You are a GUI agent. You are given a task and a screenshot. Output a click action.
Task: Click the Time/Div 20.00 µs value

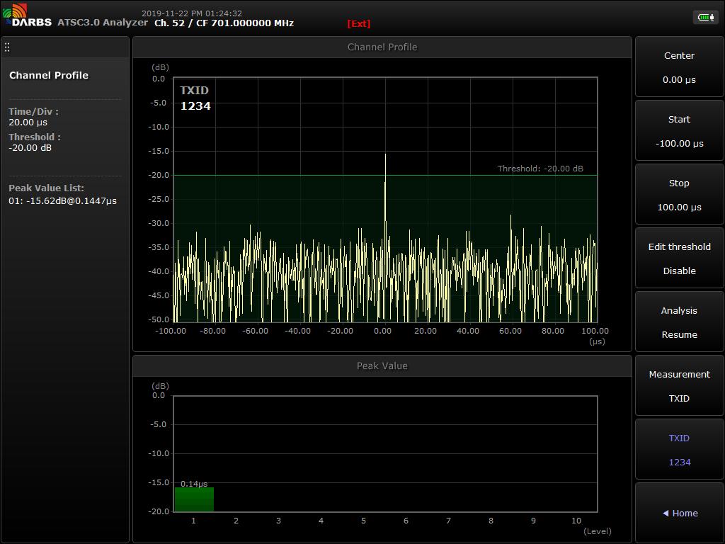point(28,123)
